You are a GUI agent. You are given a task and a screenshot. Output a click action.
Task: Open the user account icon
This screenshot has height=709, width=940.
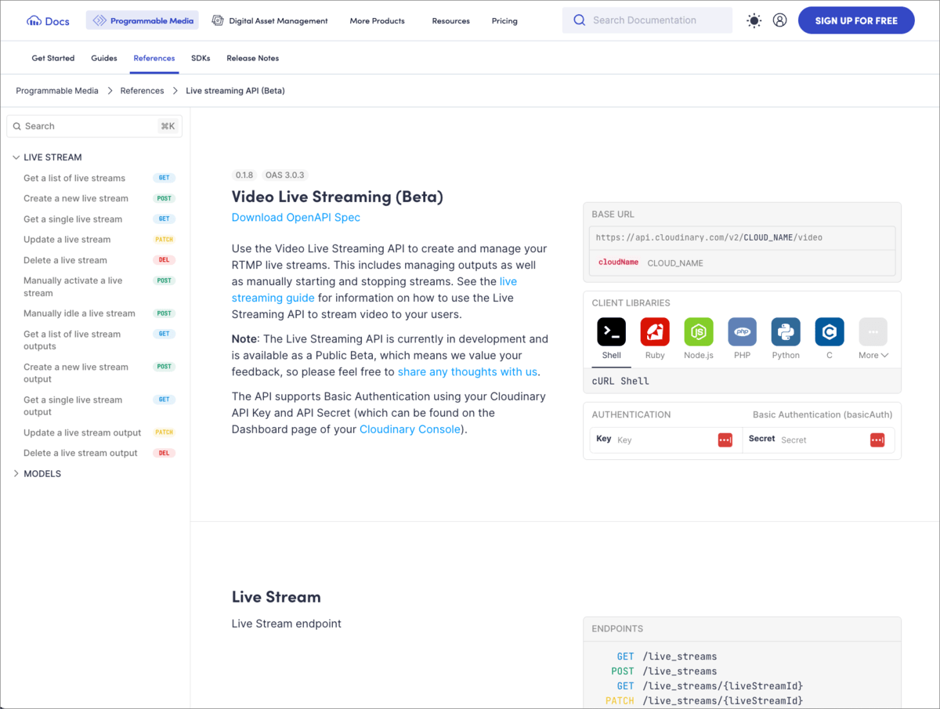pyautogui.click(x=779, y=20)
